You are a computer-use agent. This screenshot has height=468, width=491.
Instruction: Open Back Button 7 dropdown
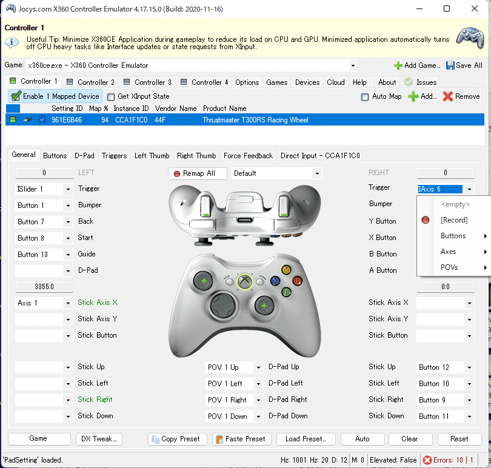tap(68, 222)
